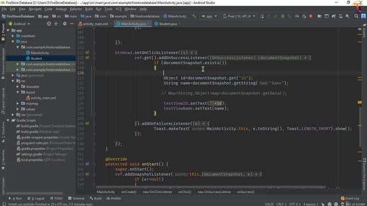Click the rerun app icon
This screenshot has width=367, height=206.
(x=261, y=16)
